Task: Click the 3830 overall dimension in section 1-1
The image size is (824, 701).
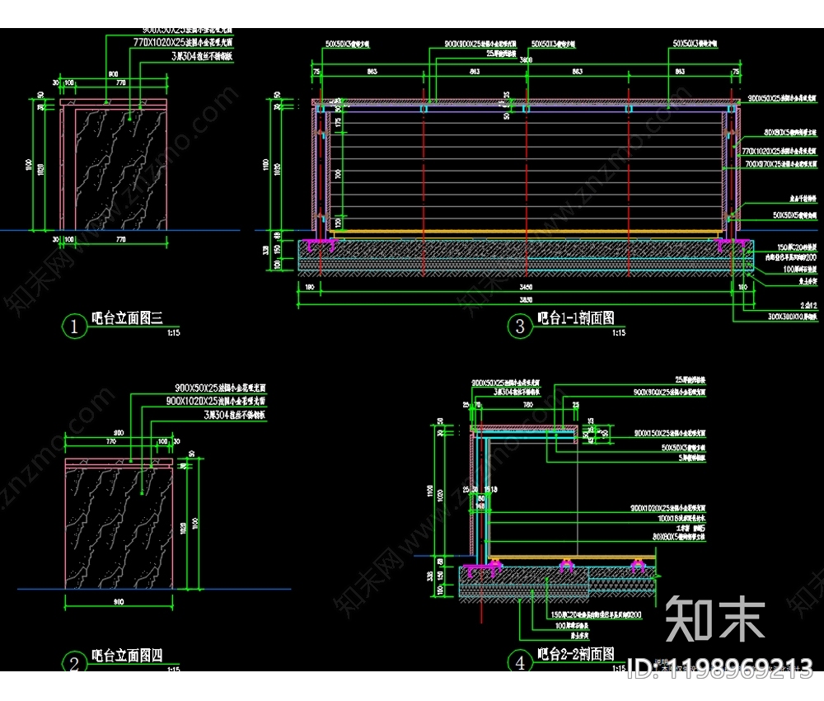Action: click(x=526, y=299)
